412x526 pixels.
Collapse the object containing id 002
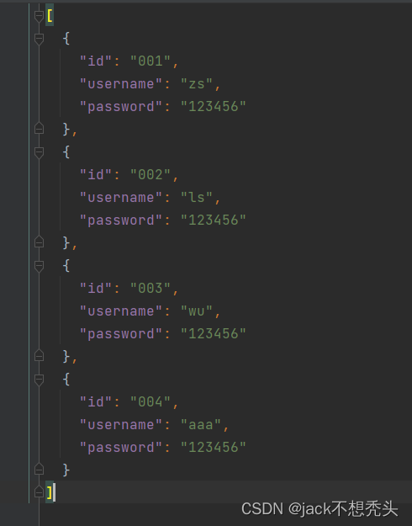click(x=39, y=152)
